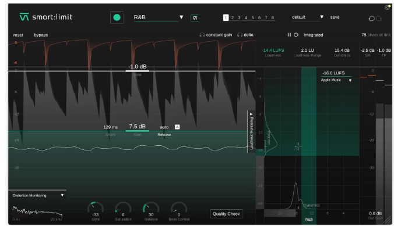Click the green learn button circle
This screenshot has width=394, height=226.
(117, 17)
